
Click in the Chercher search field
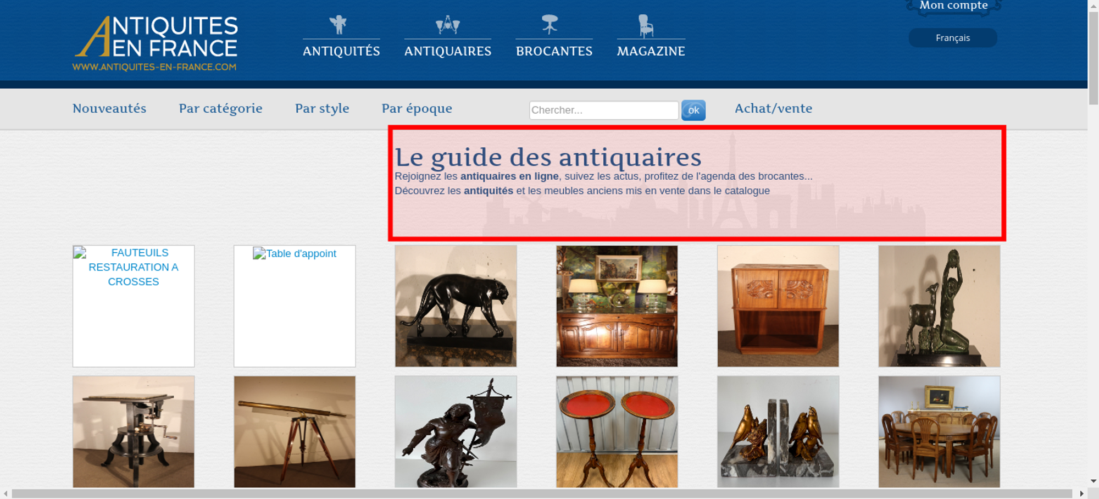603,110
